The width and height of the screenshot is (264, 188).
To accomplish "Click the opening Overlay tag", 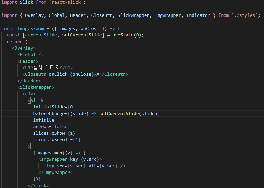I will (x=24, y=48).
